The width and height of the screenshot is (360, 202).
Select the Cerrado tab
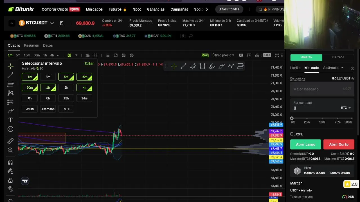click(338, 57)
